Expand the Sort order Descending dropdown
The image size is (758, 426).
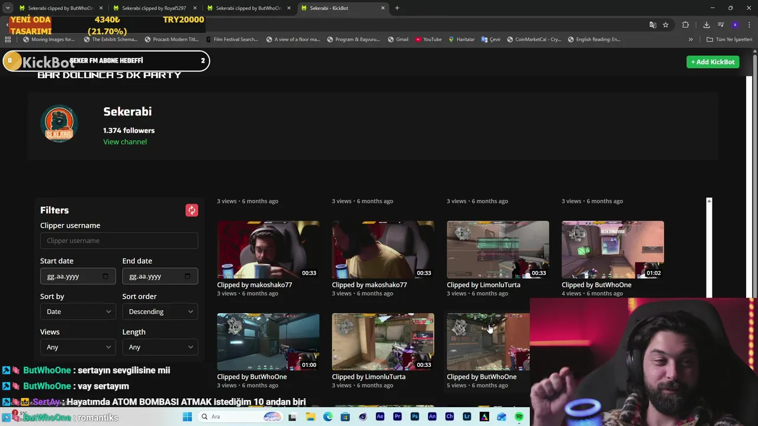[160, 312]
